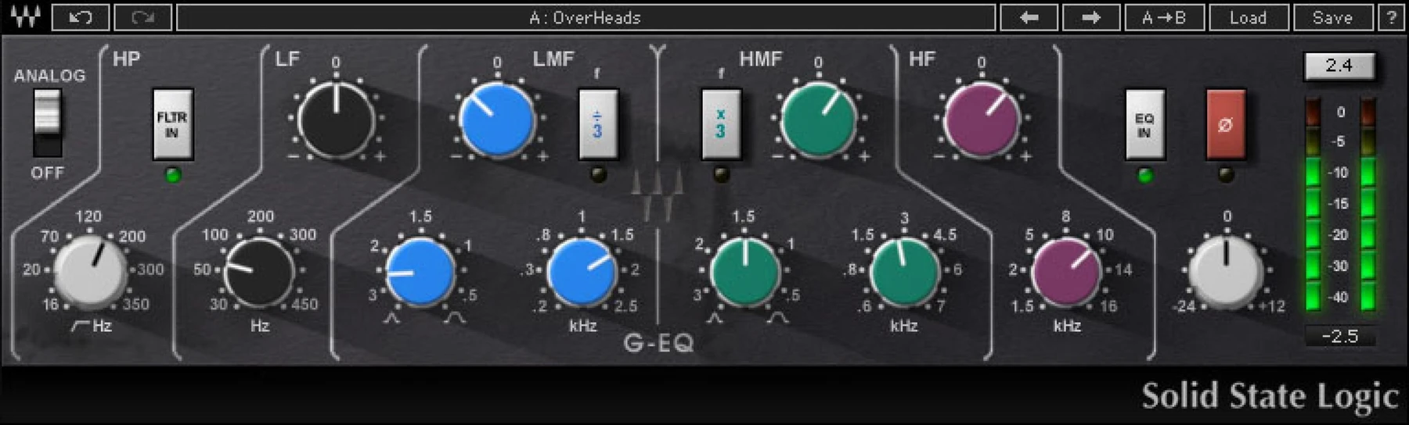Click the LF band label
The height and width of the screenshot is (425, 1409).
click(x=287, y=59)
